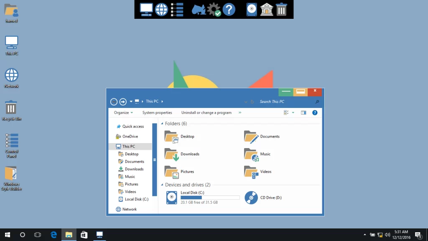428x241 pixels.
Task: Open the view options dropdown arrow
Action: tap(293, 113)
